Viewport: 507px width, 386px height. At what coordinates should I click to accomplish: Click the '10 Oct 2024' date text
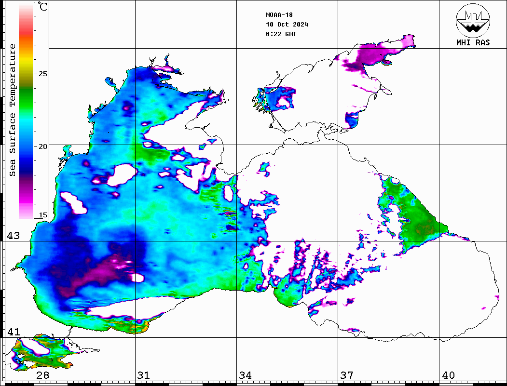pos(287,25)
